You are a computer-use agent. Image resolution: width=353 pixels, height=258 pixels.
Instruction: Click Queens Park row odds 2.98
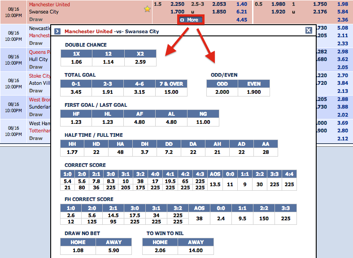(343, 52)
